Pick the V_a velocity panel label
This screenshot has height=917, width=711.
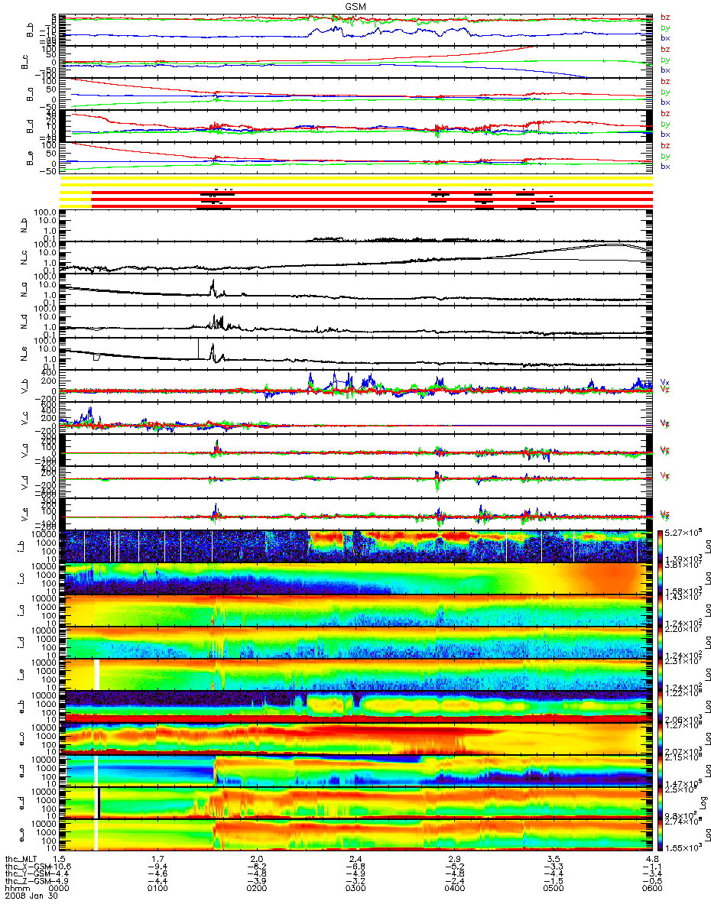pos(26,450)
